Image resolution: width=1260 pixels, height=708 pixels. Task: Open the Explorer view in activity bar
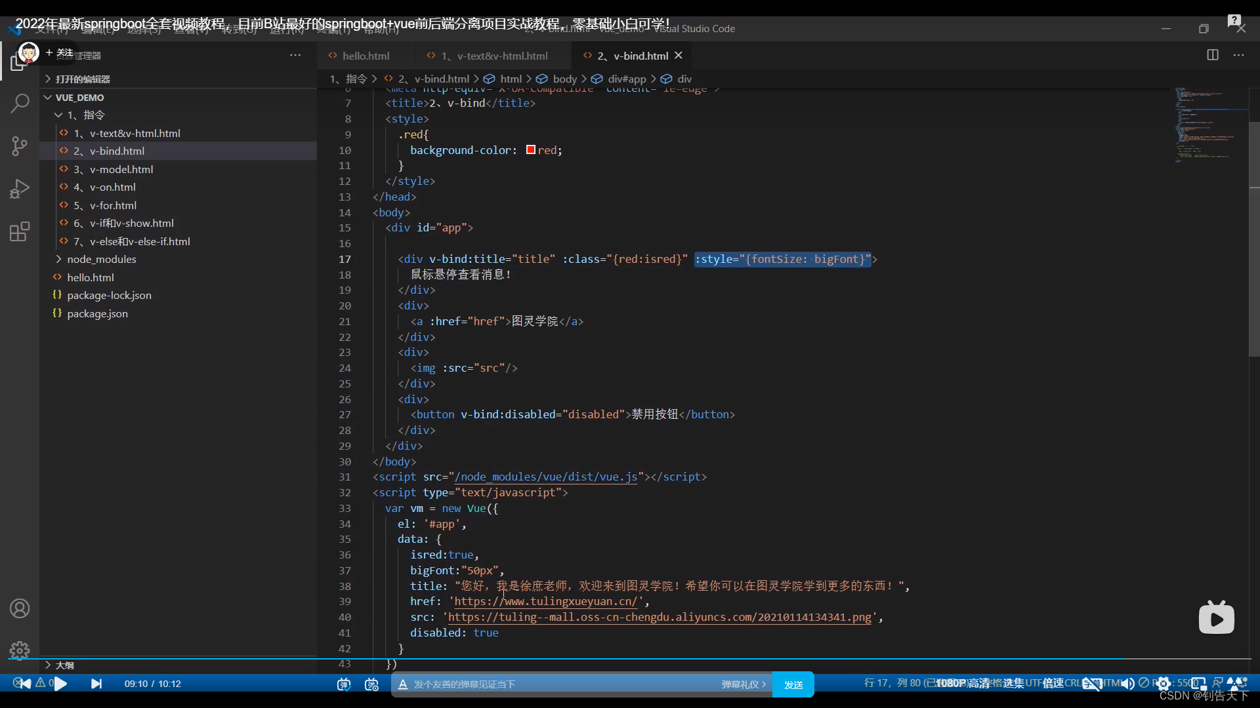[19, 62]
